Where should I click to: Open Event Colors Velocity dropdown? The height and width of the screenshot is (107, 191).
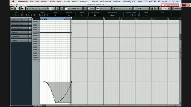[x=176, y=9]
